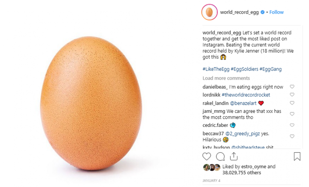
Task: Open the #LikeTheEgg hashtag
Action: pos(216,69)
